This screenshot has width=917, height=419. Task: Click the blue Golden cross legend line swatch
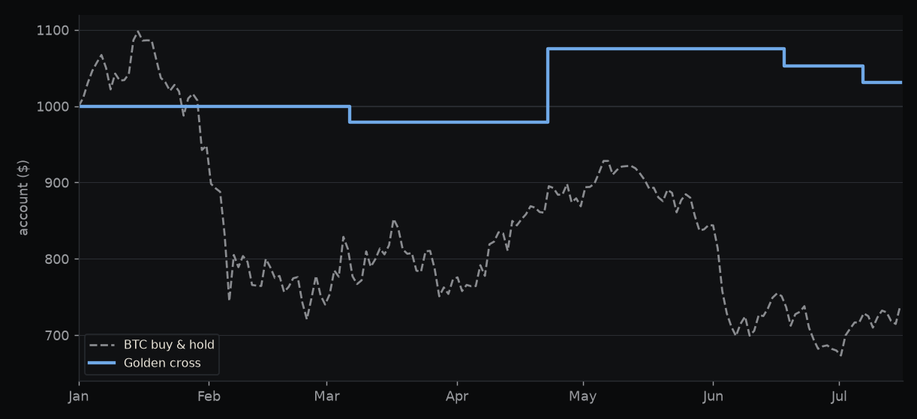coord(101,363)
